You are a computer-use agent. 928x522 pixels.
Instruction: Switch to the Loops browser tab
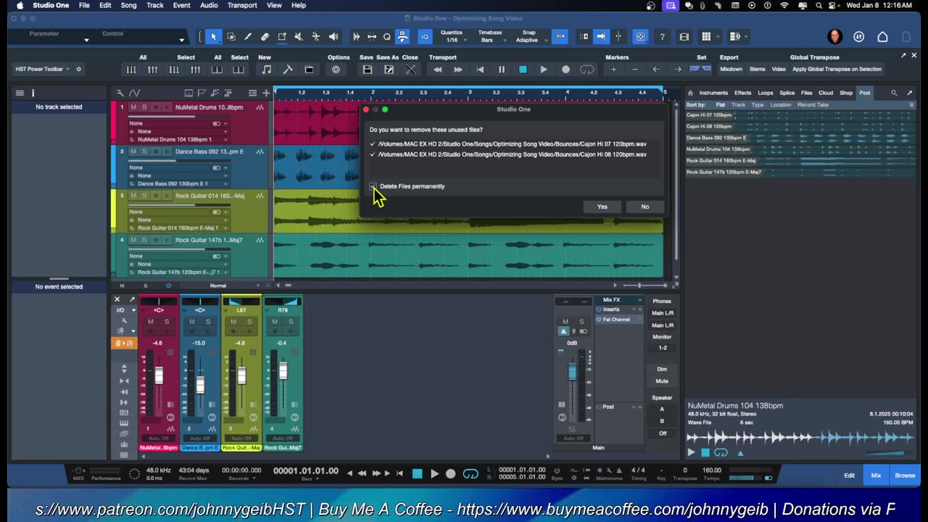(x=765, y=93)
